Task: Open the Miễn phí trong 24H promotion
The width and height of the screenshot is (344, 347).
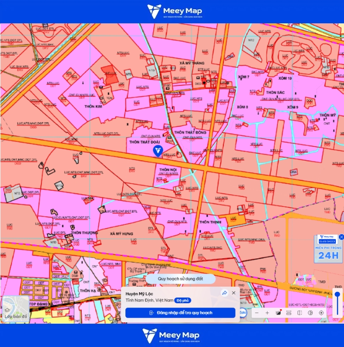Action: pyautogui.click(x=328, y=249)
